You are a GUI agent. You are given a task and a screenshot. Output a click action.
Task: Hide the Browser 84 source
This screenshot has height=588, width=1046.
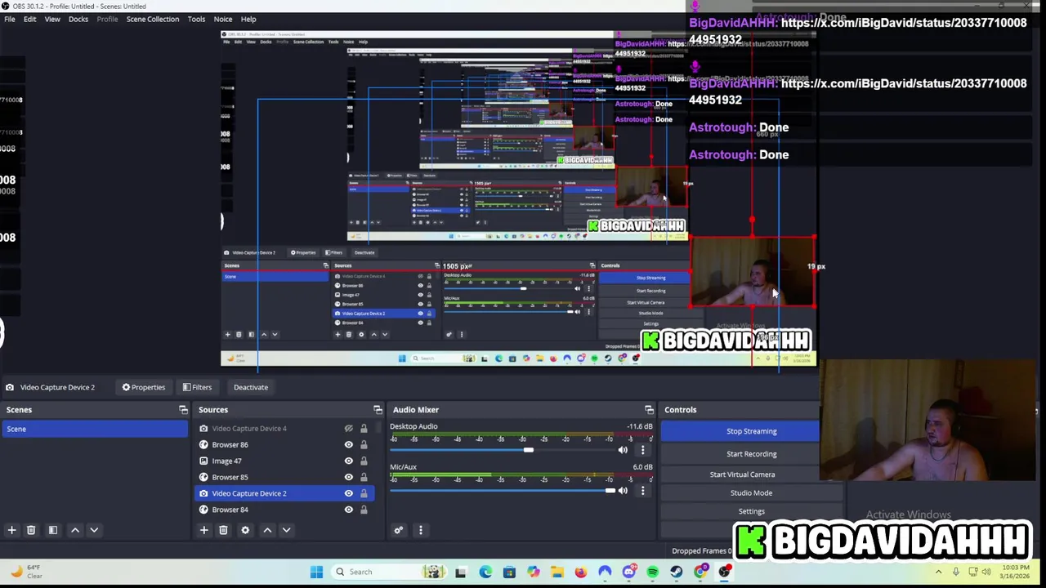click(349, 510)
